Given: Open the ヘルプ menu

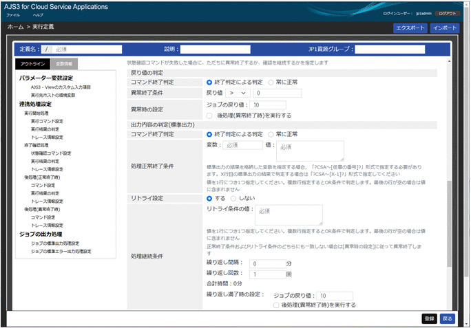Looking at the screenshot, I should pyautogui.click(x=38, y=14).
